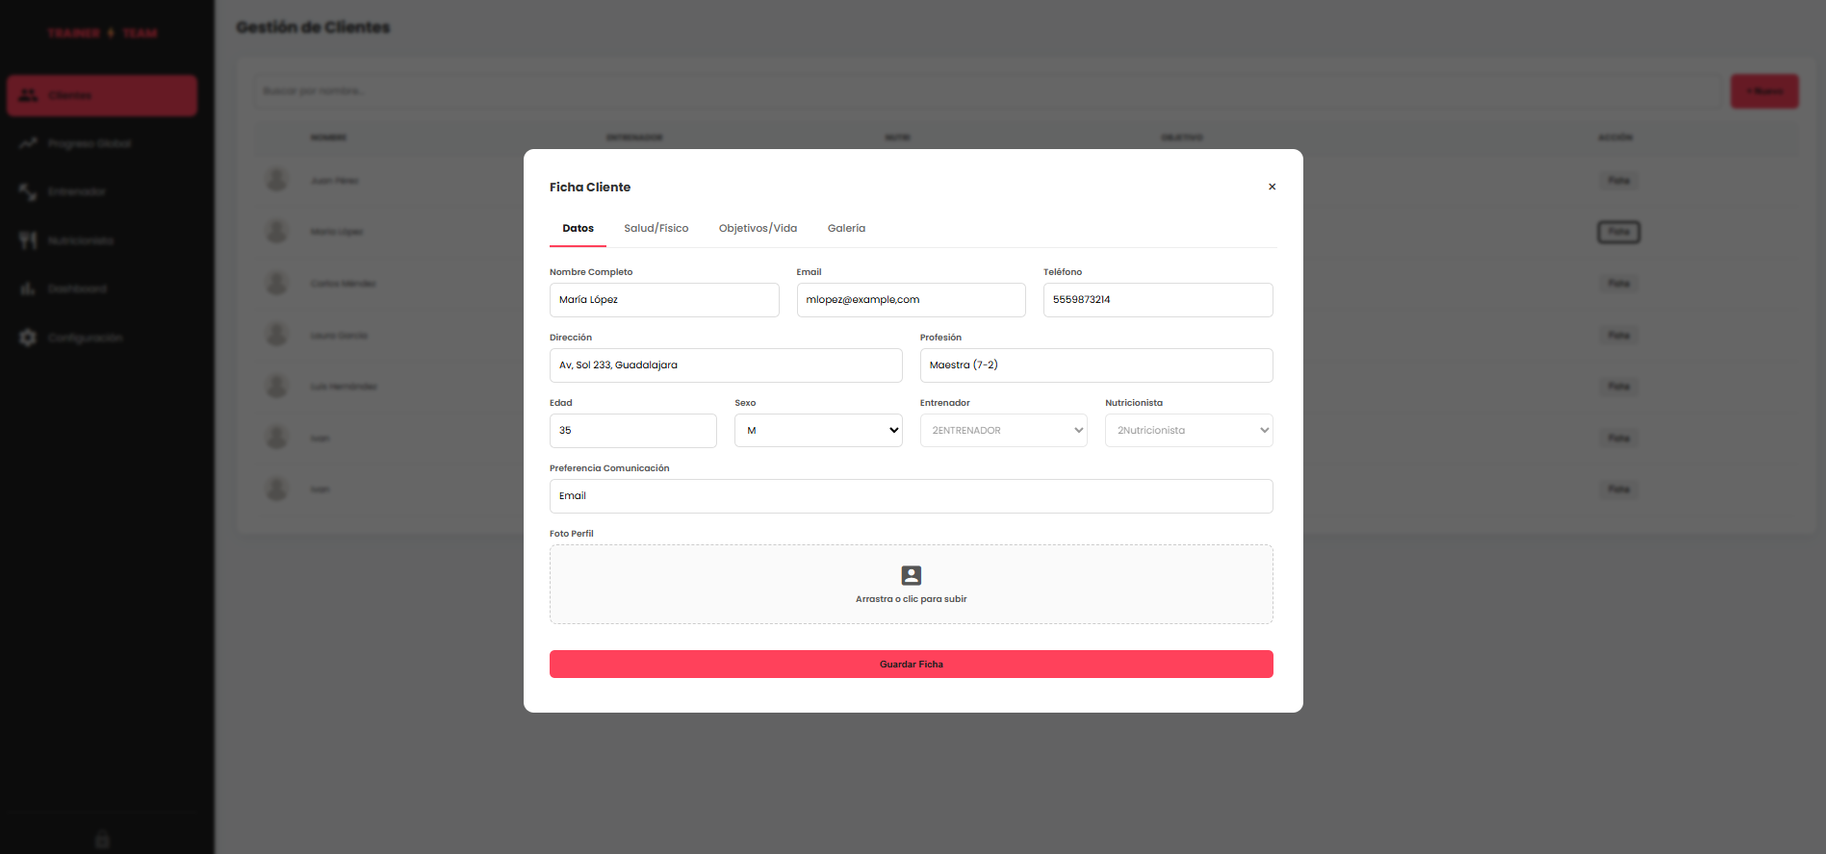The width and height of the screenshot is (1826, 854).
Task: Click Ficha button in María López row
Action: tap(1619, 232)
